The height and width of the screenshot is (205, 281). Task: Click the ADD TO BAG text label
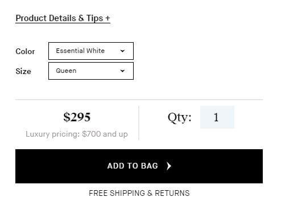click(x=133, y=166)
